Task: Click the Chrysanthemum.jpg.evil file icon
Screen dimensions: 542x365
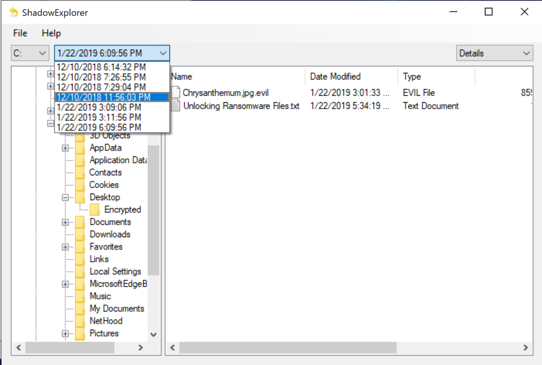Action: tap(175, 93)
